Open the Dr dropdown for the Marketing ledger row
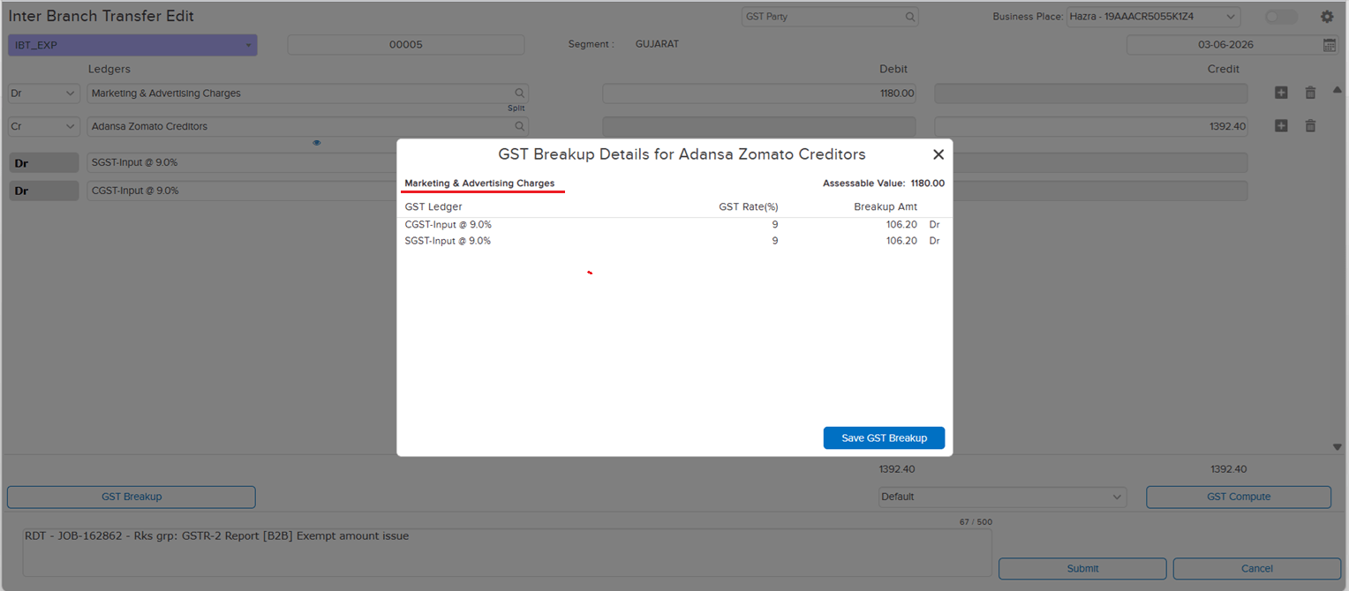 click(43, 93)
